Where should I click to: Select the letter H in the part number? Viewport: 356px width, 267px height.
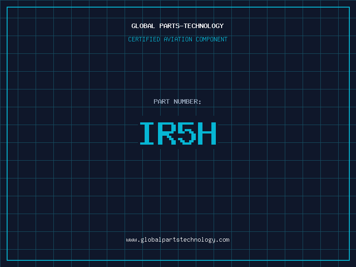206,133
